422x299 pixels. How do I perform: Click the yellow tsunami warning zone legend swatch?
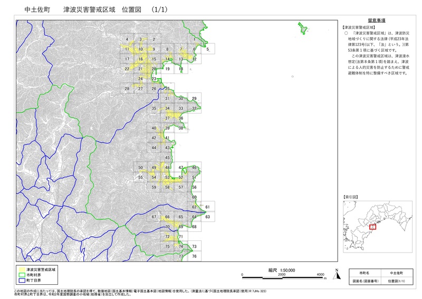point(23,269)
